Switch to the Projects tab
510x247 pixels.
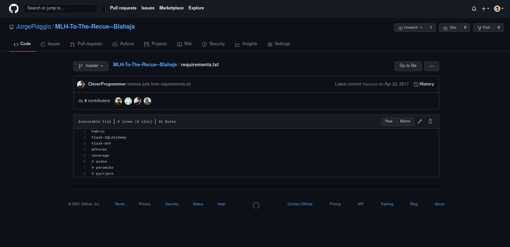point(155,44)
